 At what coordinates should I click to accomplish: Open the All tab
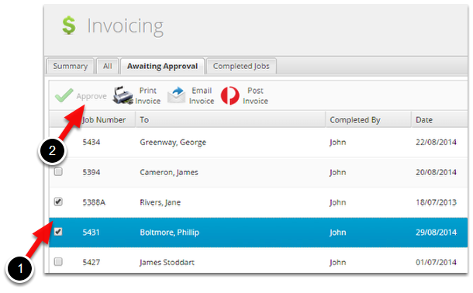pyautogui.click(x=107, y=66)
